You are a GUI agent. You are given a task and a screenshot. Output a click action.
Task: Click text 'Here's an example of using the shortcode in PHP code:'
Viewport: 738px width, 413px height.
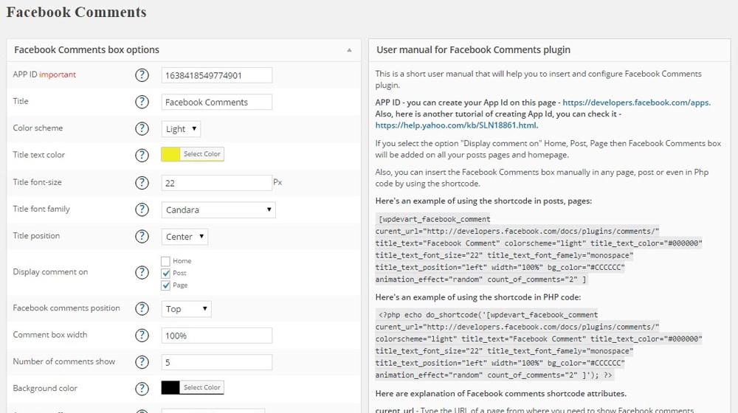pos(478,297)
